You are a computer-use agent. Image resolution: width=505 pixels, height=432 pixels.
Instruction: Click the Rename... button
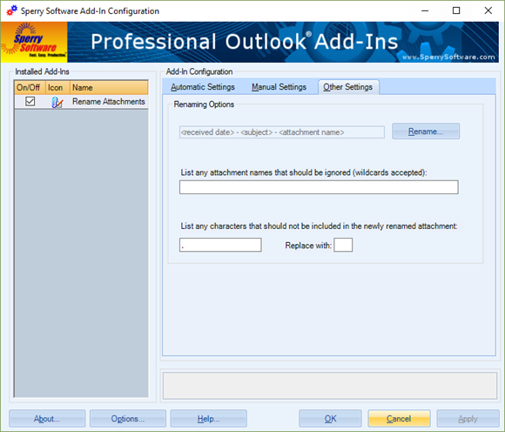pyautogui.click(x=426, y=132)
